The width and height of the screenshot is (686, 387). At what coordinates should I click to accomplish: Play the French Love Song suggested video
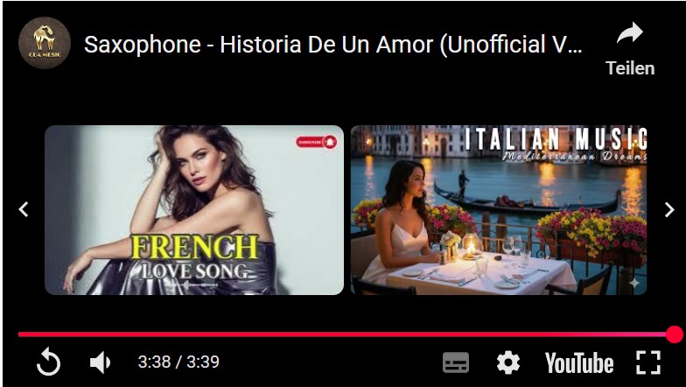pyautogui.click(x=194, y=210)
